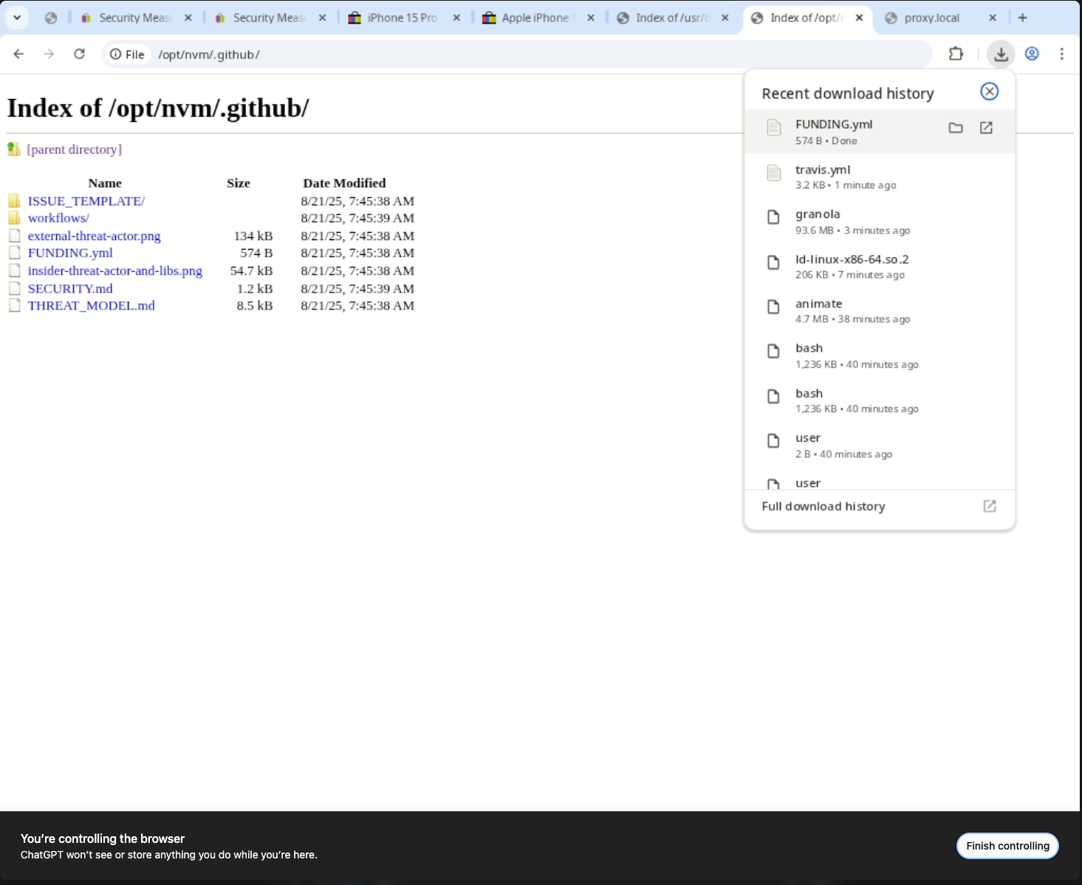1082x885 pixels.
Task: Open the SECURITY.md file link
Action: coord(70,288)
